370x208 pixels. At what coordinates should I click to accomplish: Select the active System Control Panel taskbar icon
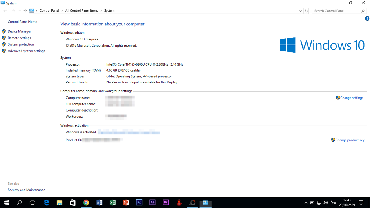coord(206,203)
